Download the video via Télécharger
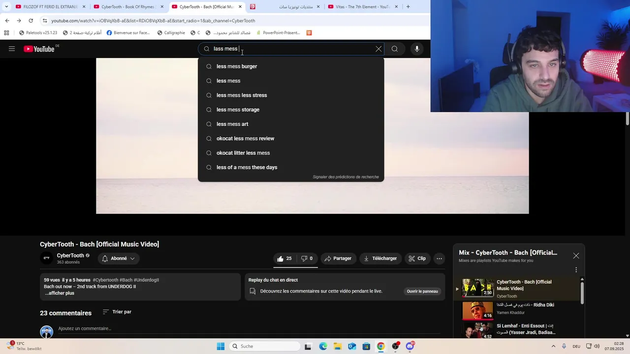Image resolution: width=630 pixels, height=354 pixels. pos(380,259)
